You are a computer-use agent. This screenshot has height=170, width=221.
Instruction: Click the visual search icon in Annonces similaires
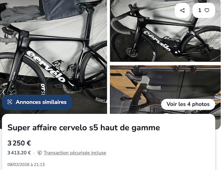(x=10, y=102)
